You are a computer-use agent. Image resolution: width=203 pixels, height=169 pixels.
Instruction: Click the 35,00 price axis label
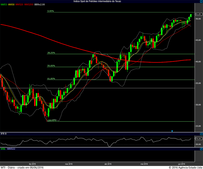(198, 83)
